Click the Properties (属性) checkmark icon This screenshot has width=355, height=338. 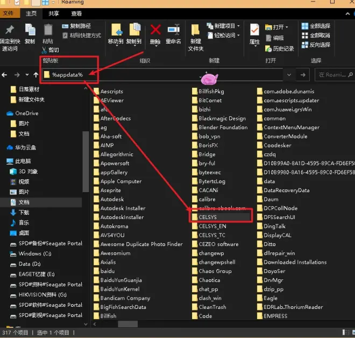254,30
